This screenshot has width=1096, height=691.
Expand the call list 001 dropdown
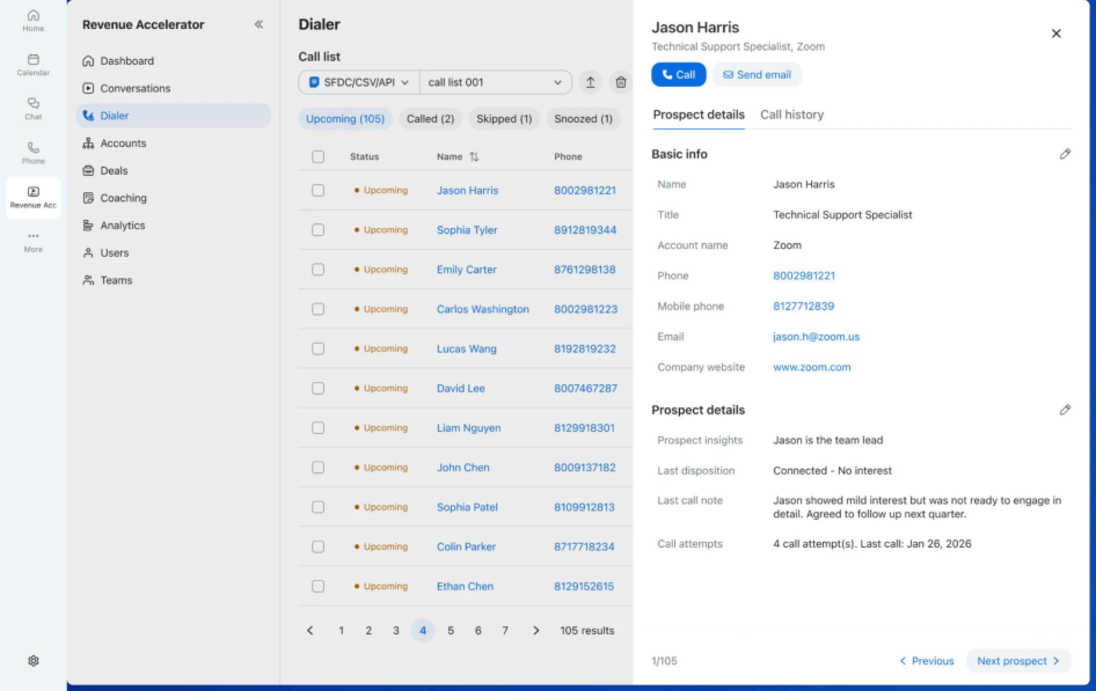click(495, 82)
